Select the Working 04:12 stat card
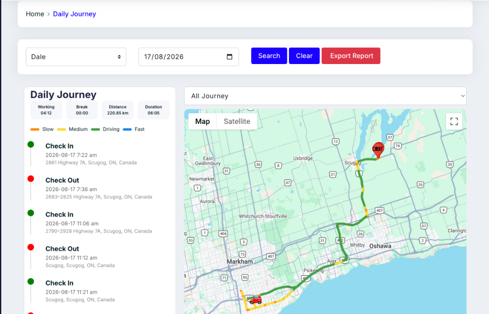 click(x=46, y=110)
